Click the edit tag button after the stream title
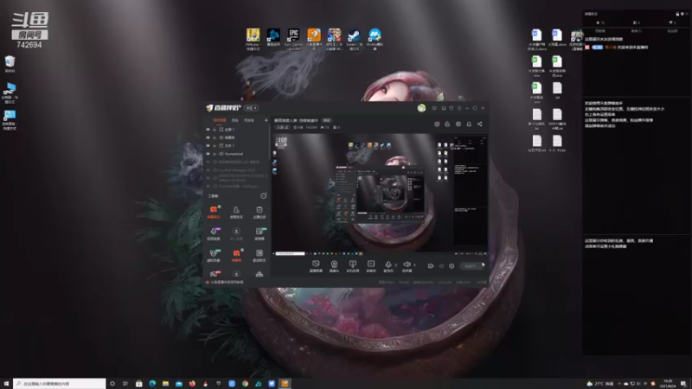Screen dimensions: 692x389 [327, 120]
